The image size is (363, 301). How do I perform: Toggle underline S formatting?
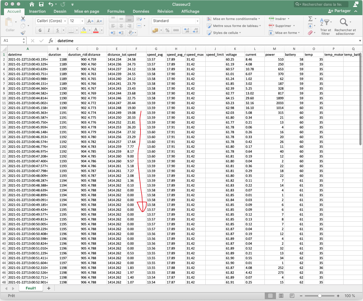point(57,30)
